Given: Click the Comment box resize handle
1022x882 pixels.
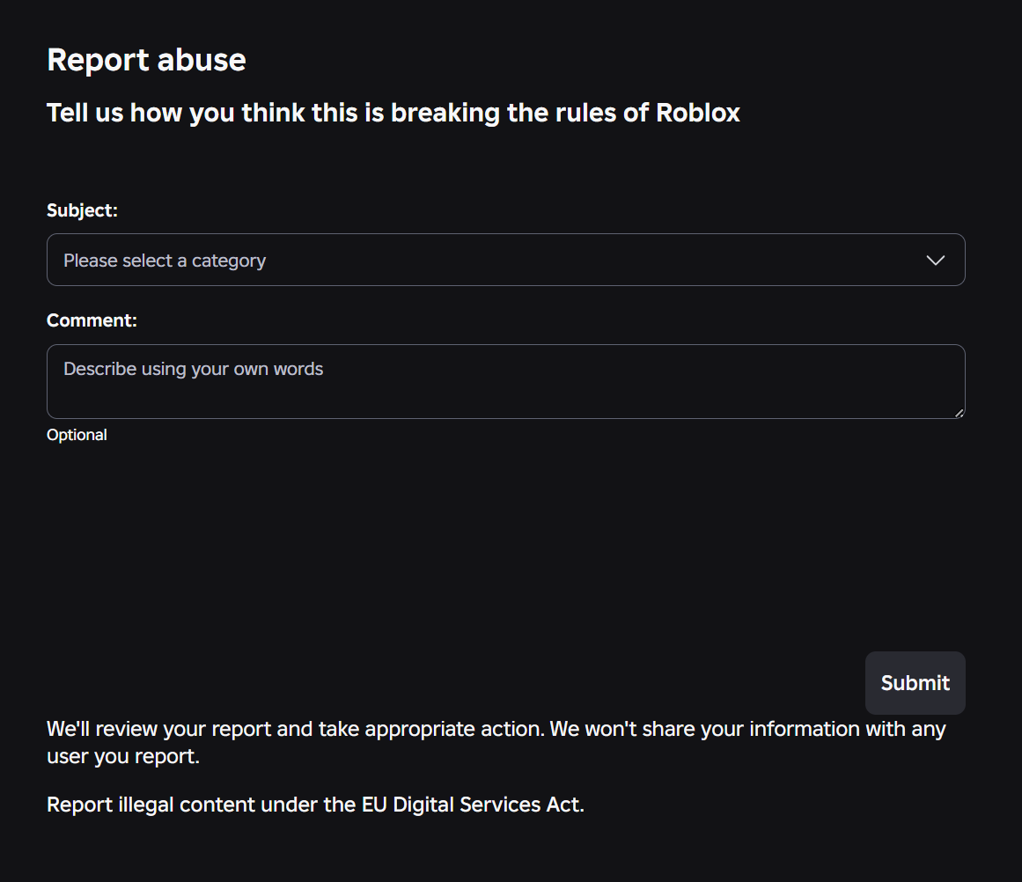Looking at the screenshot, I should [960, 413].
